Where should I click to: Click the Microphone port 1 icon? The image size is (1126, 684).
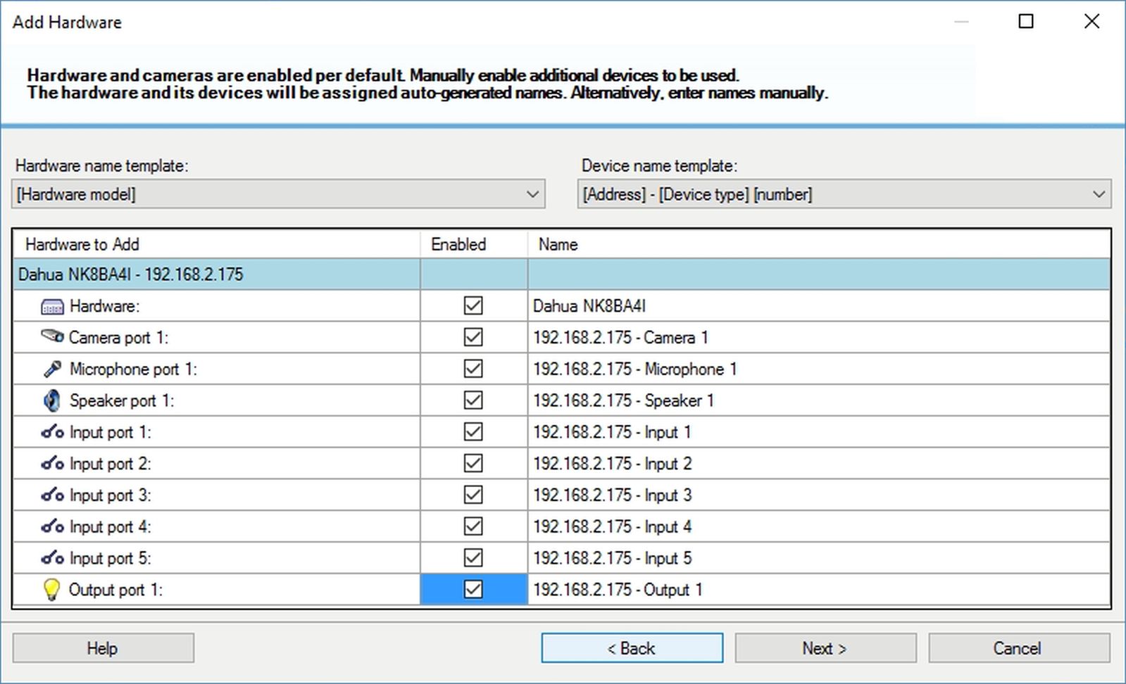tap(52, 369)
